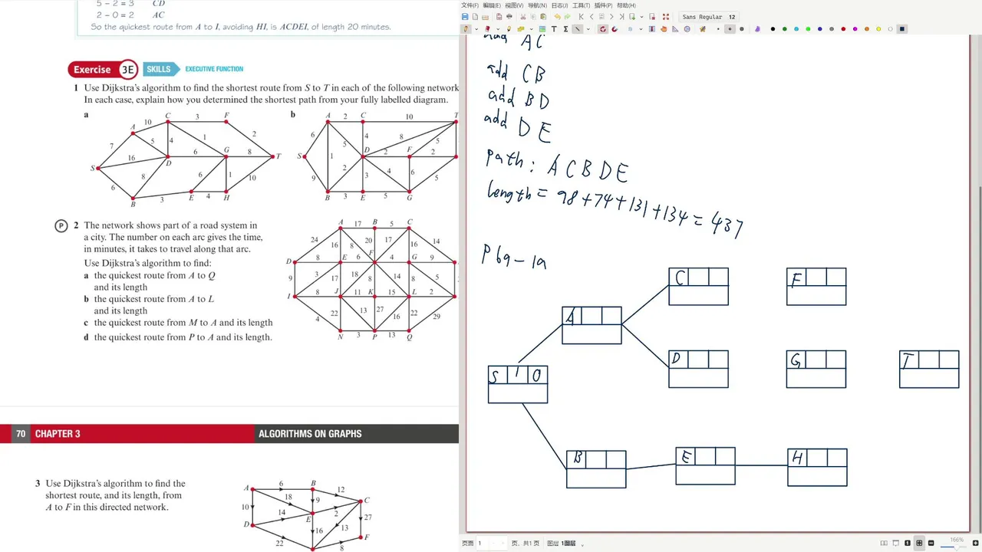982x552 pixels.
Task: Create a new document with toolbar icon
Action: coord(476,17)
